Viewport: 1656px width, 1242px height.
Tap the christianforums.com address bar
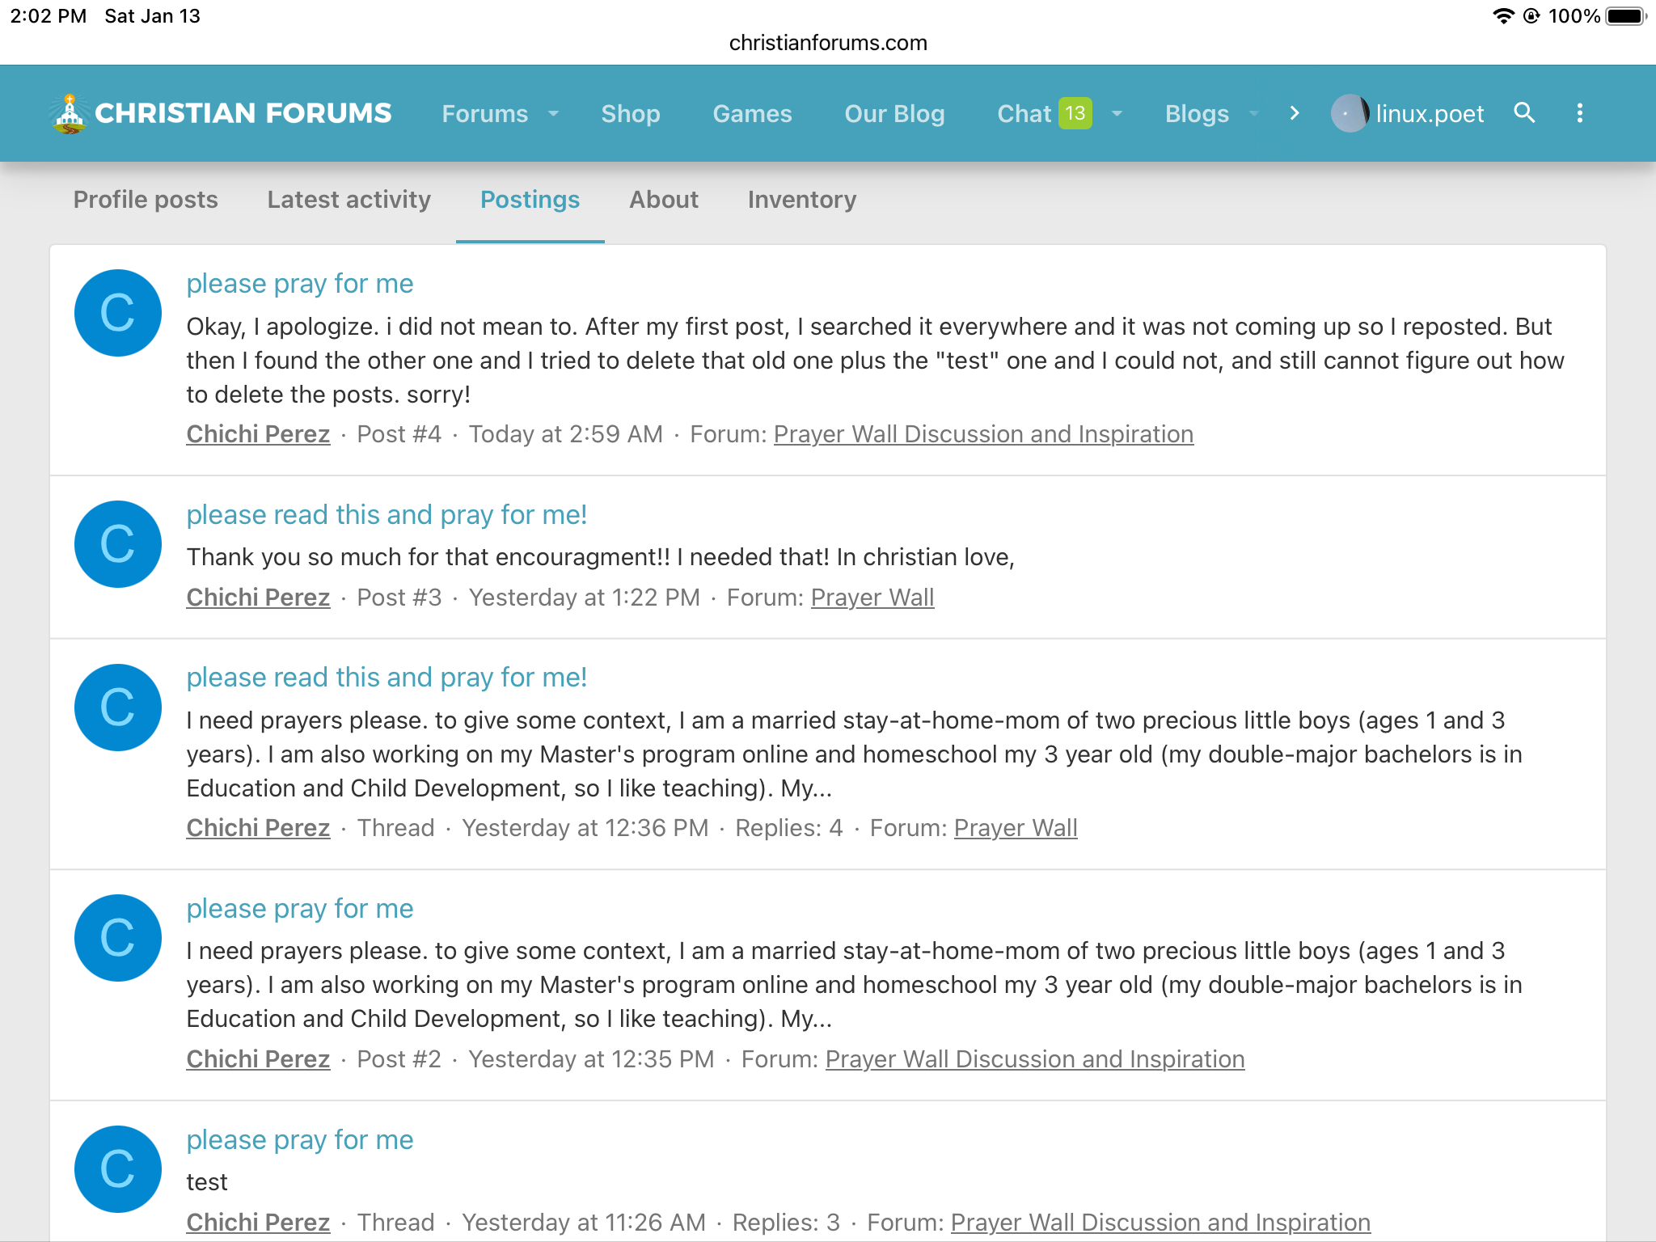click(x=827, y=43)
